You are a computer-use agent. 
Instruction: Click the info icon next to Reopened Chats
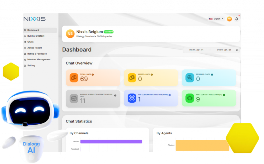(x=212, y=75)
